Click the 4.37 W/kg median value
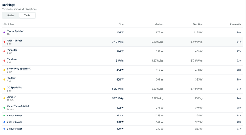Image resolution: width=246 pixels, height=135 pixels. [x=157, y=61]
